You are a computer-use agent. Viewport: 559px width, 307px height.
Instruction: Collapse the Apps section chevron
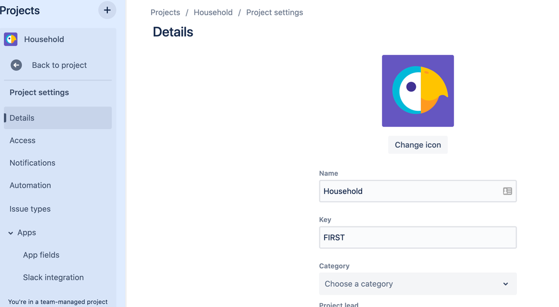(11, 233)
